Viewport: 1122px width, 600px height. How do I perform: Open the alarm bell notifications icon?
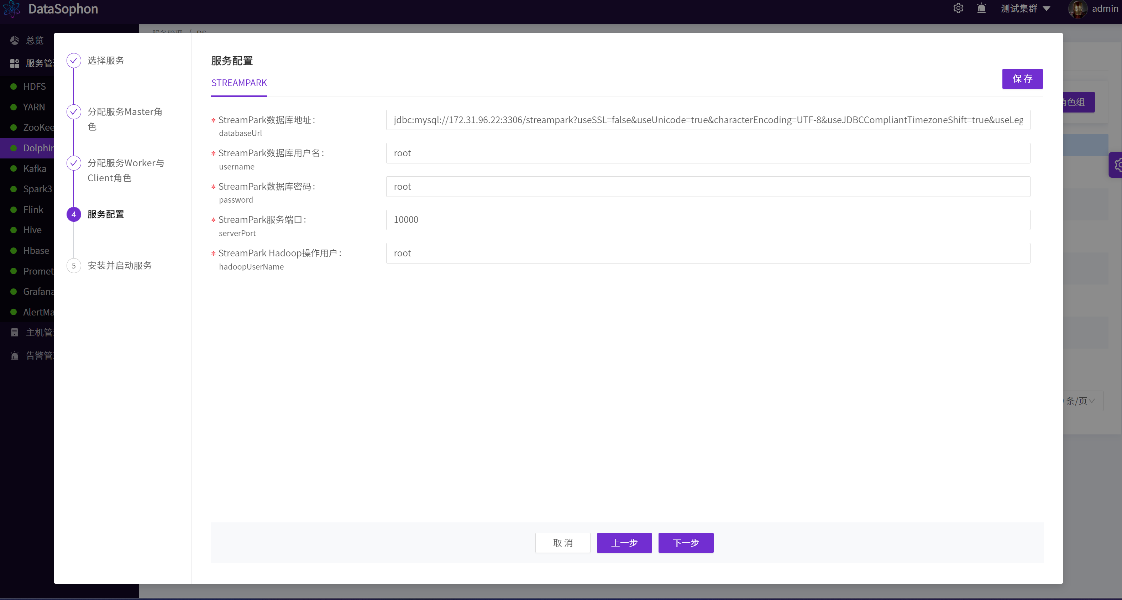tap(981, 8)
